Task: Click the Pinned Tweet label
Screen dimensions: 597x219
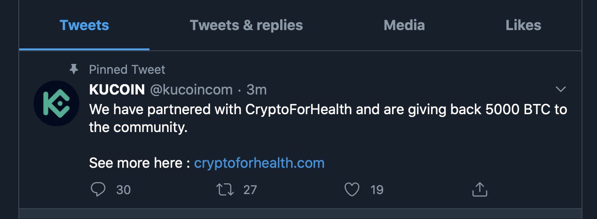Action: [127, 70]
